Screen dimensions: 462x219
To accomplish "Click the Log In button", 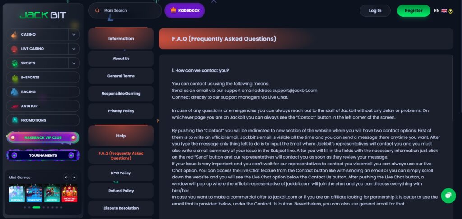I will (x=375, y=11).
